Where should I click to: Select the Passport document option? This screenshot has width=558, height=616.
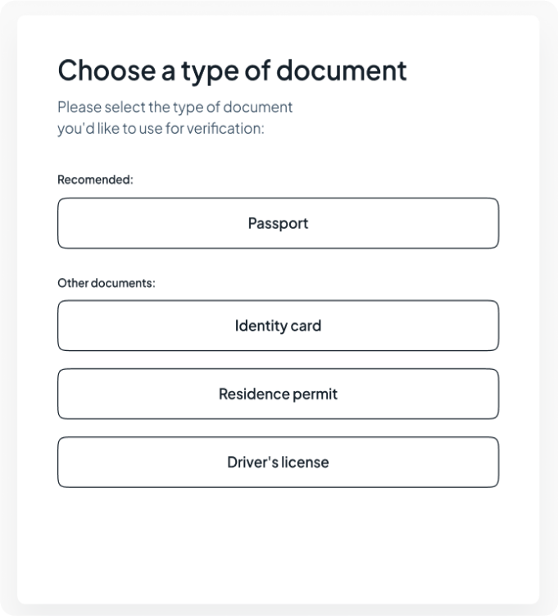point(279,223)
